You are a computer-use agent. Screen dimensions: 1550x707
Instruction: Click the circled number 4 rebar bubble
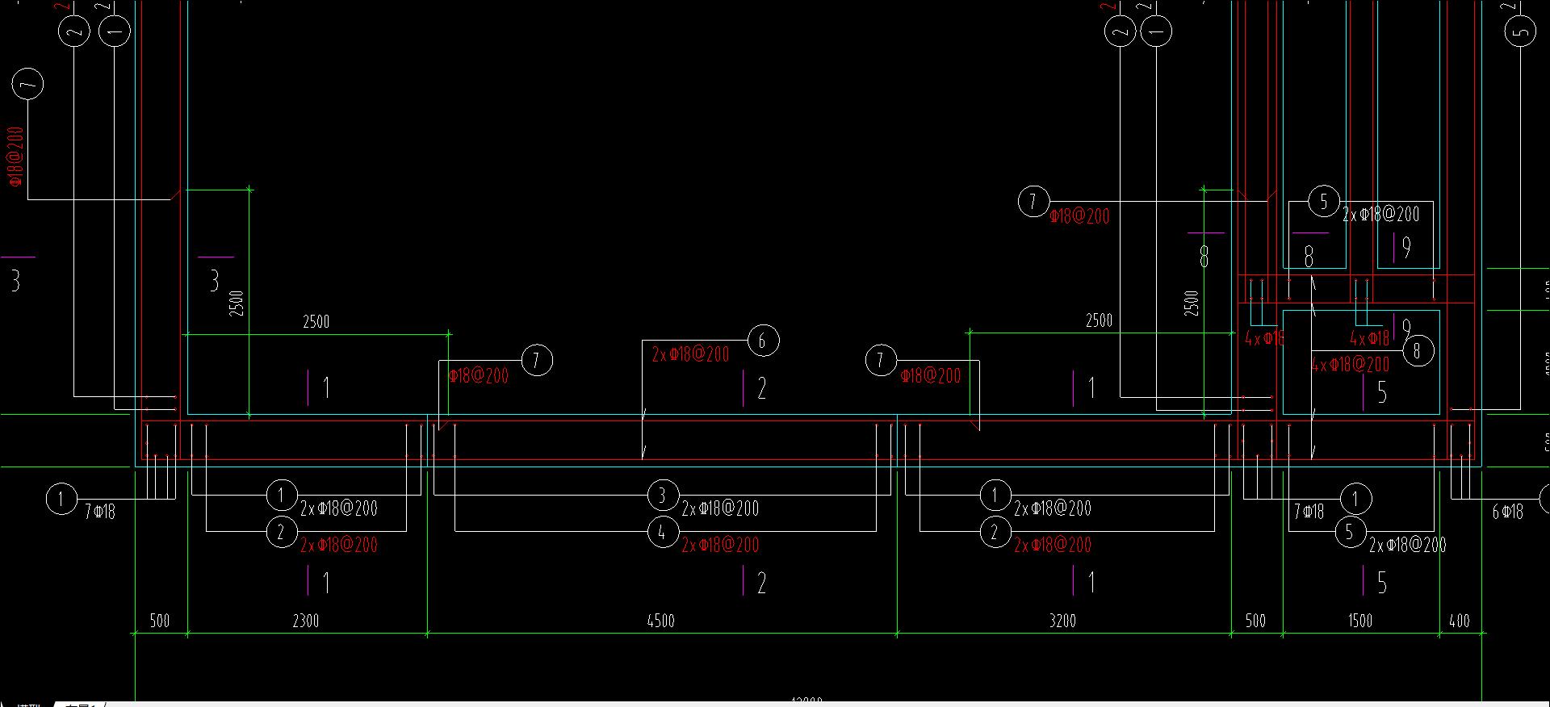point(663,532)
